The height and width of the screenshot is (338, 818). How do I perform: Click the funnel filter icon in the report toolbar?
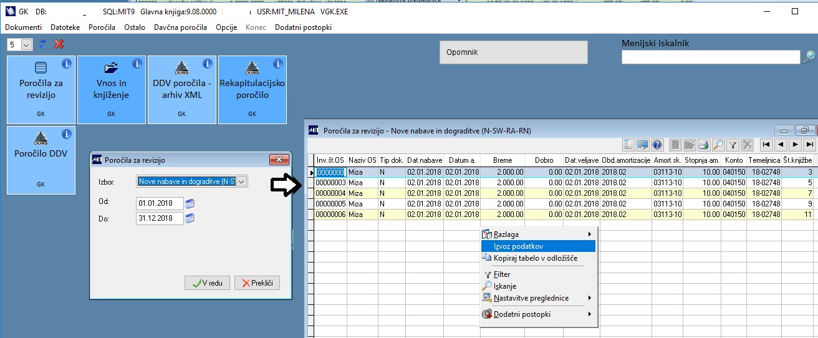pos(733,145)
